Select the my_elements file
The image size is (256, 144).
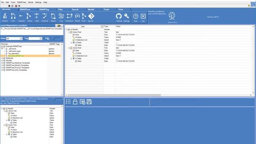click(x=14, y=54)
